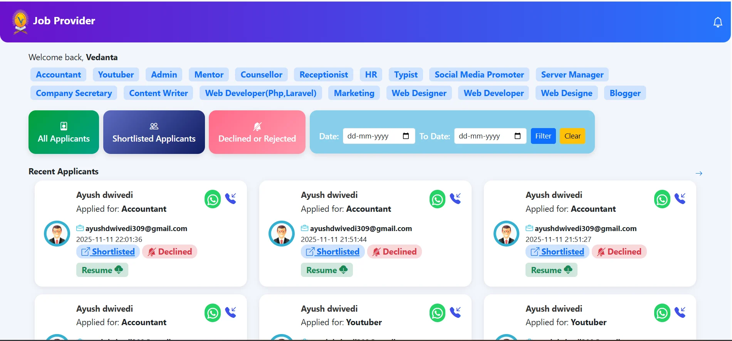Click avatar of applicant dated 22:01:36
The width and height of the screenshot is (732, 341).
57,233
